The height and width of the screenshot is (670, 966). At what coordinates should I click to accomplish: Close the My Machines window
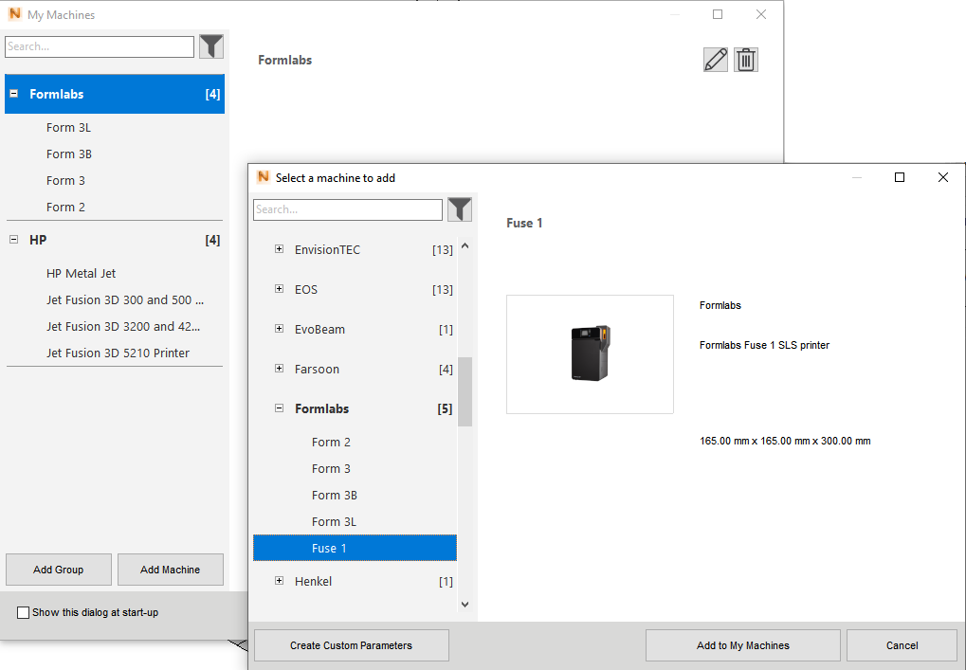(761, 14)
